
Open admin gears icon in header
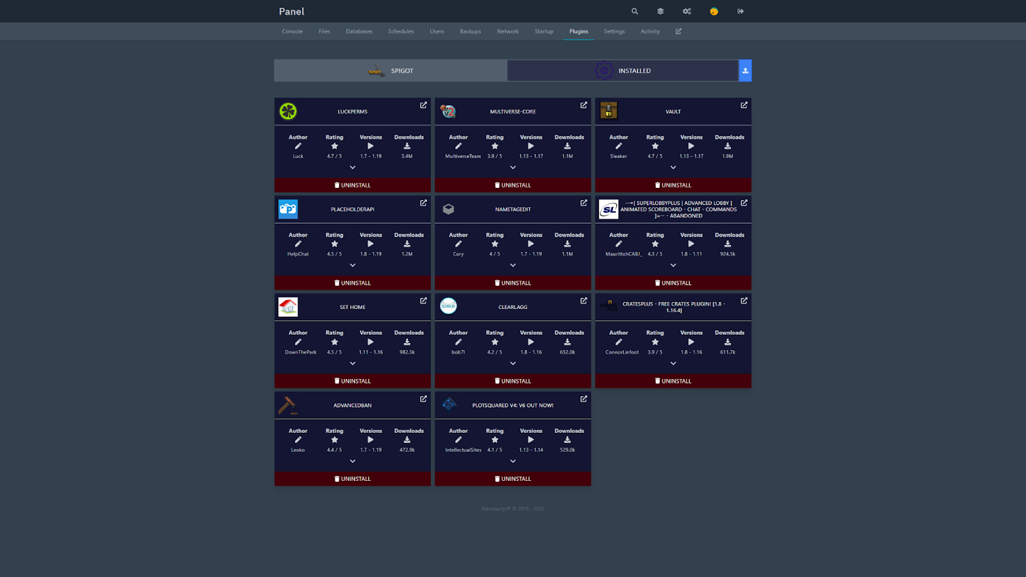[x=687, y=12]
